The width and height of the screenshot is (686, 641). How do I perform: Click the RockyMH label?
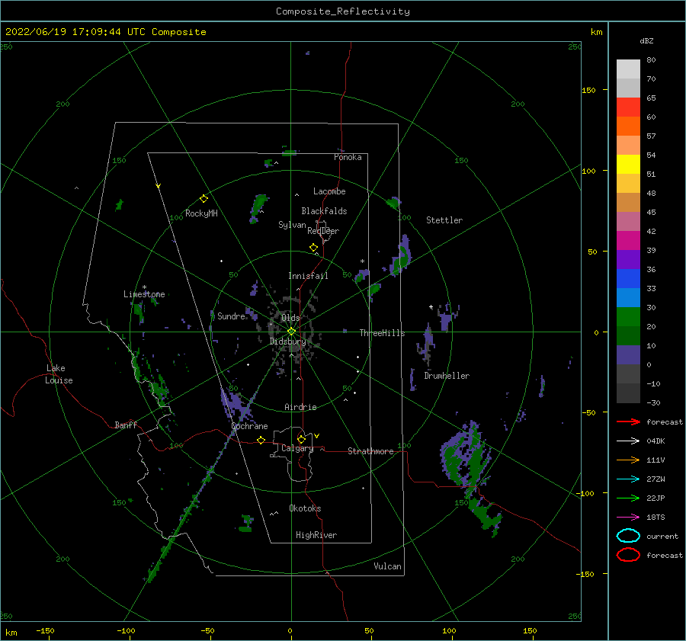coord(201,213)
